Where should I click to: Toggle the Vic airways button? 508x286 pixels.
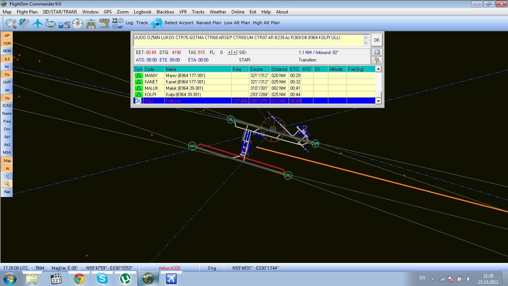[7, 98]
